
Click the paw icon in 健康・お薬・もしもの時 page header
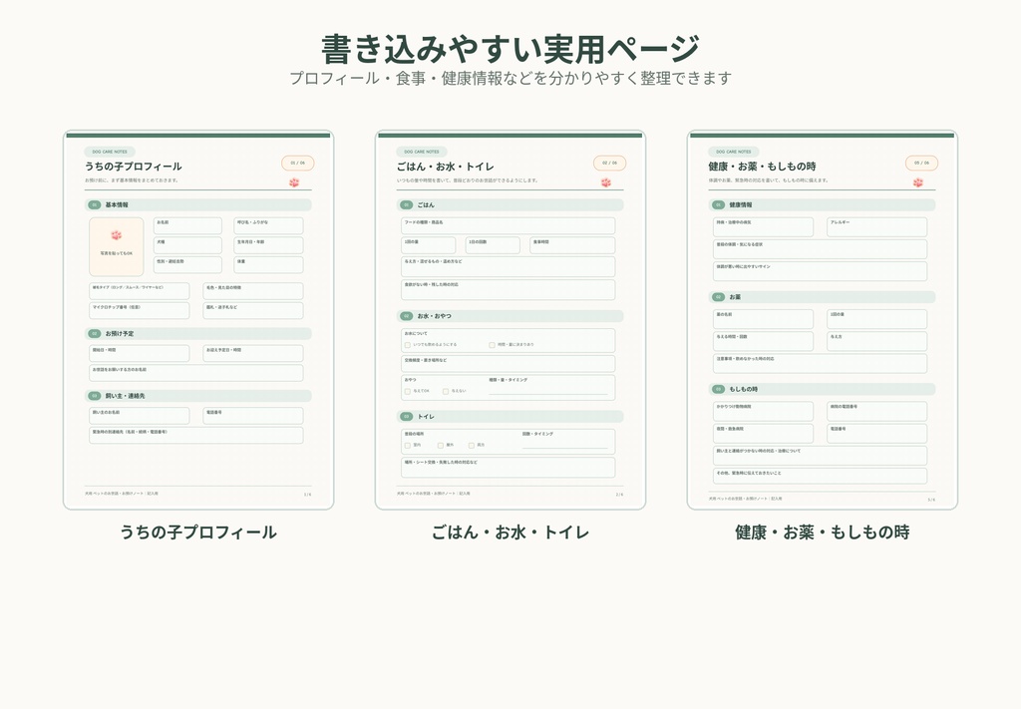coord(918,182)
